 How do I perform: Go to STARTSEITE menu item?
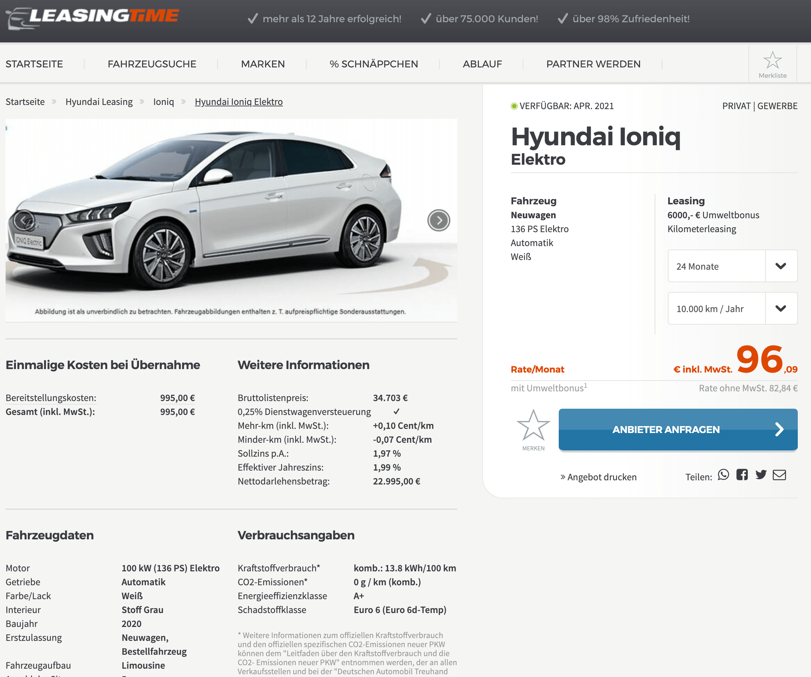34,64
